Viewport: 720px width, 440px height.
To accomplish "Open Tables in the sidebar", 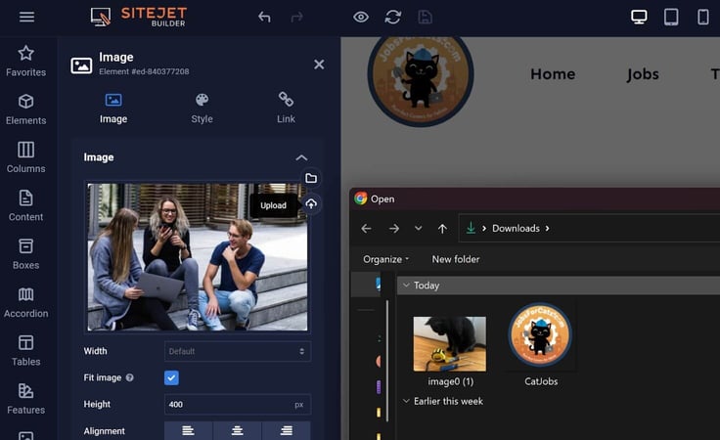I will pyautogui.click(x=26, y=350).
